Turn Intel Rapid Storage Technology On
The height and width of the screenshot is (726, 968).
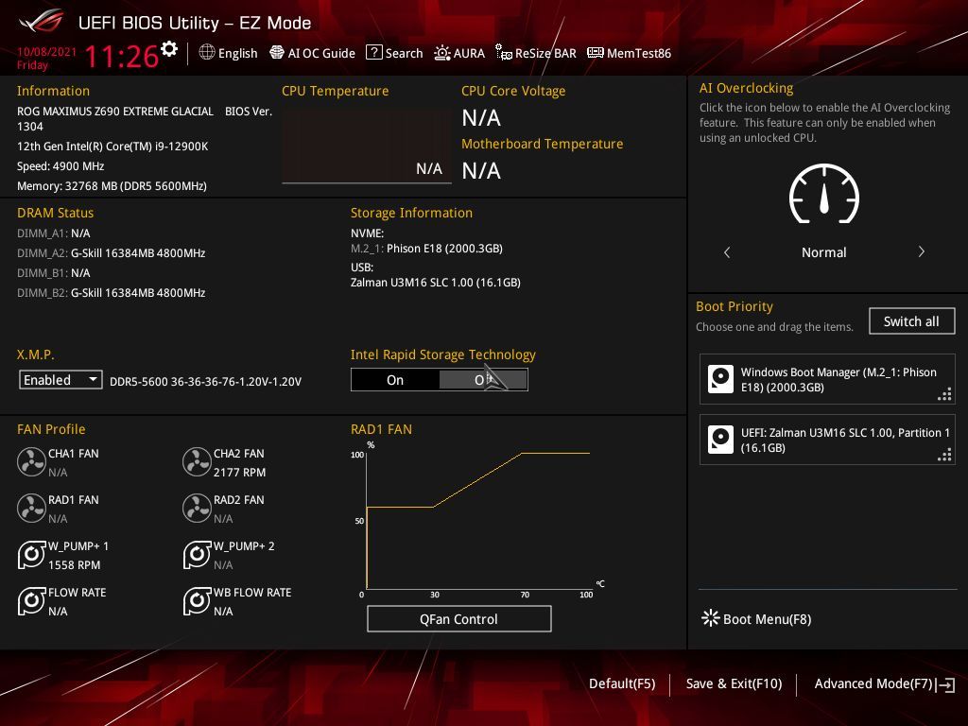tap(395, 380)
